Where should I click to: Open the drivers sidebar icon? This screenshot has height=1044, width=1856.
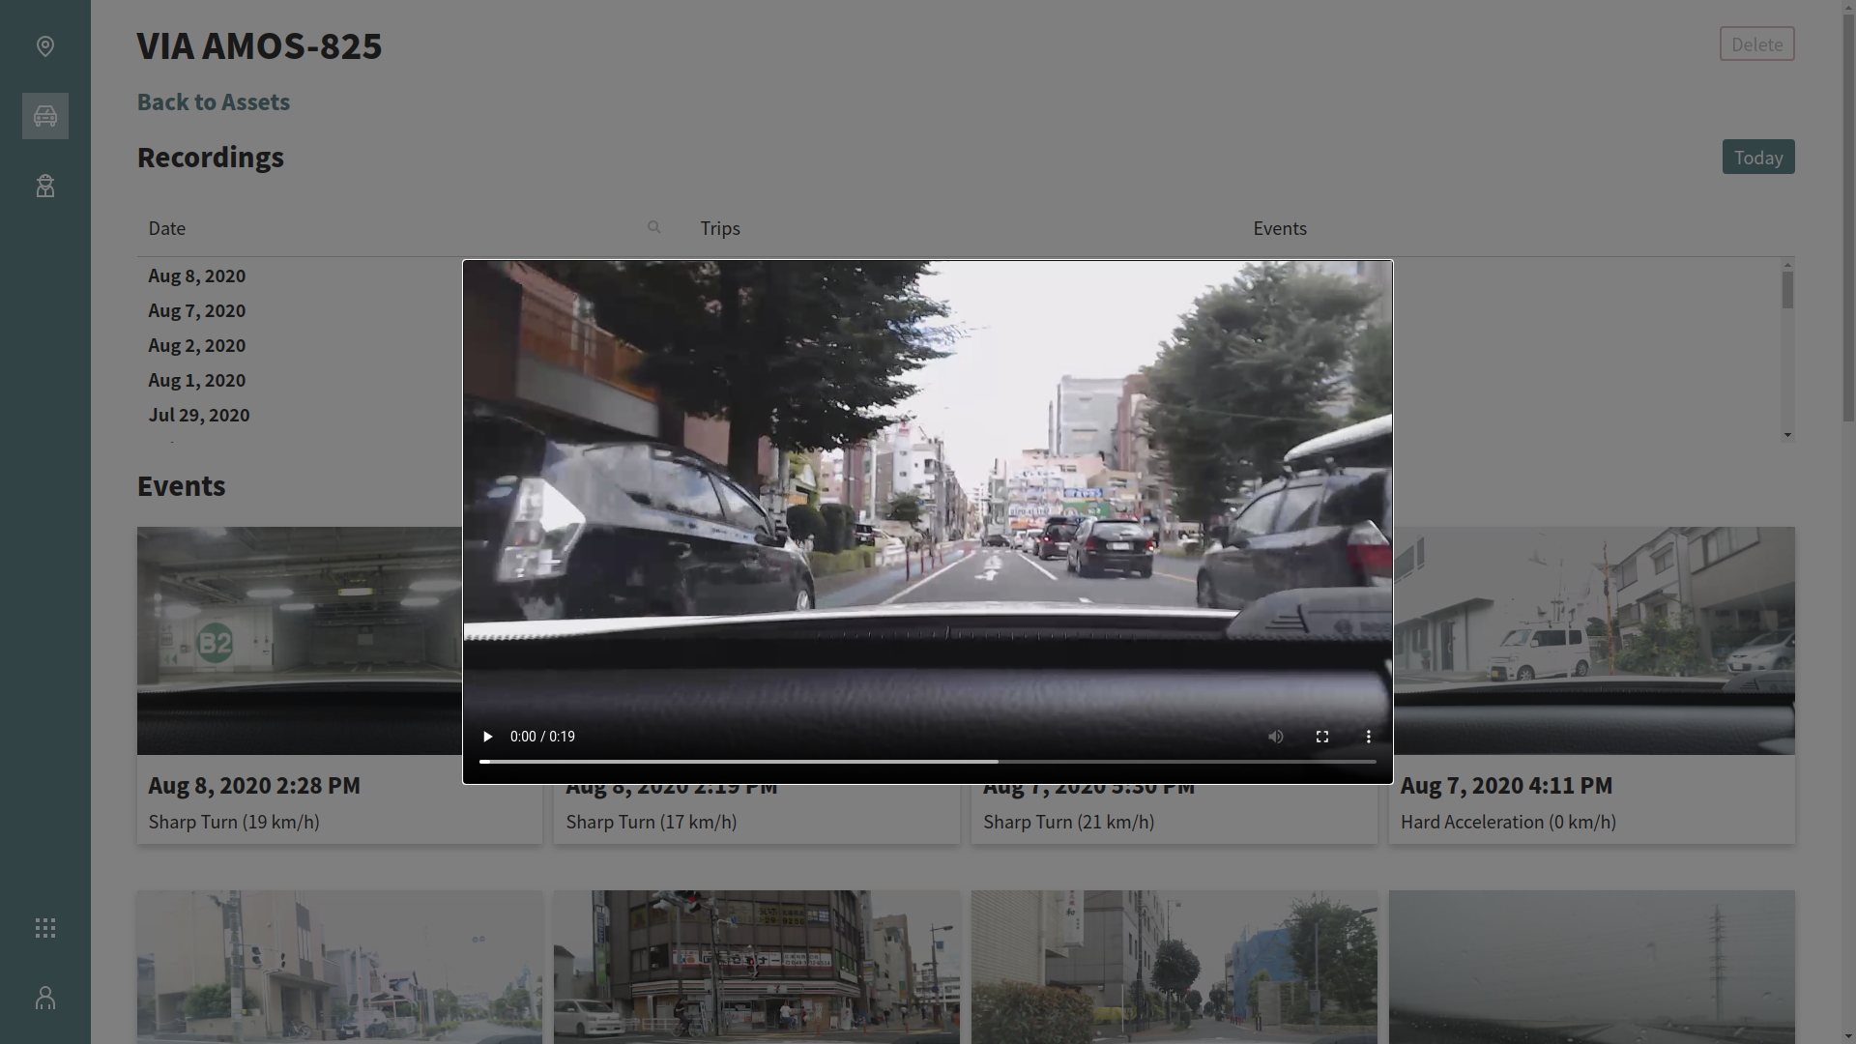45,186
